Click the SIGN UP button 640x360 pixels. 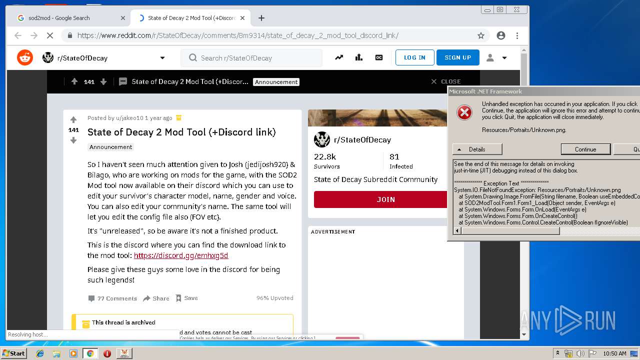[457, 57]
